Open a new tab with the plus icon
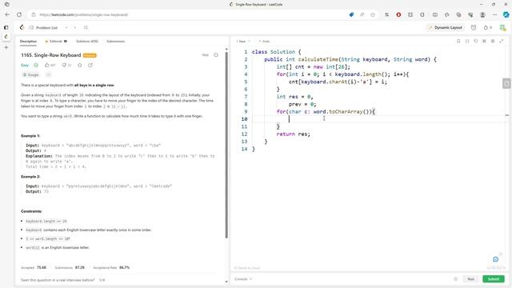The image size is (512, 288). coord(6,47)
